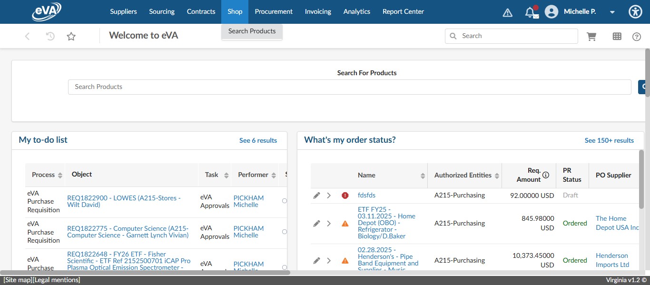The height and width of the screenshot is (285, 650).
Task: Select radio button for REQ1822775 row
Action: click(285, 232)
